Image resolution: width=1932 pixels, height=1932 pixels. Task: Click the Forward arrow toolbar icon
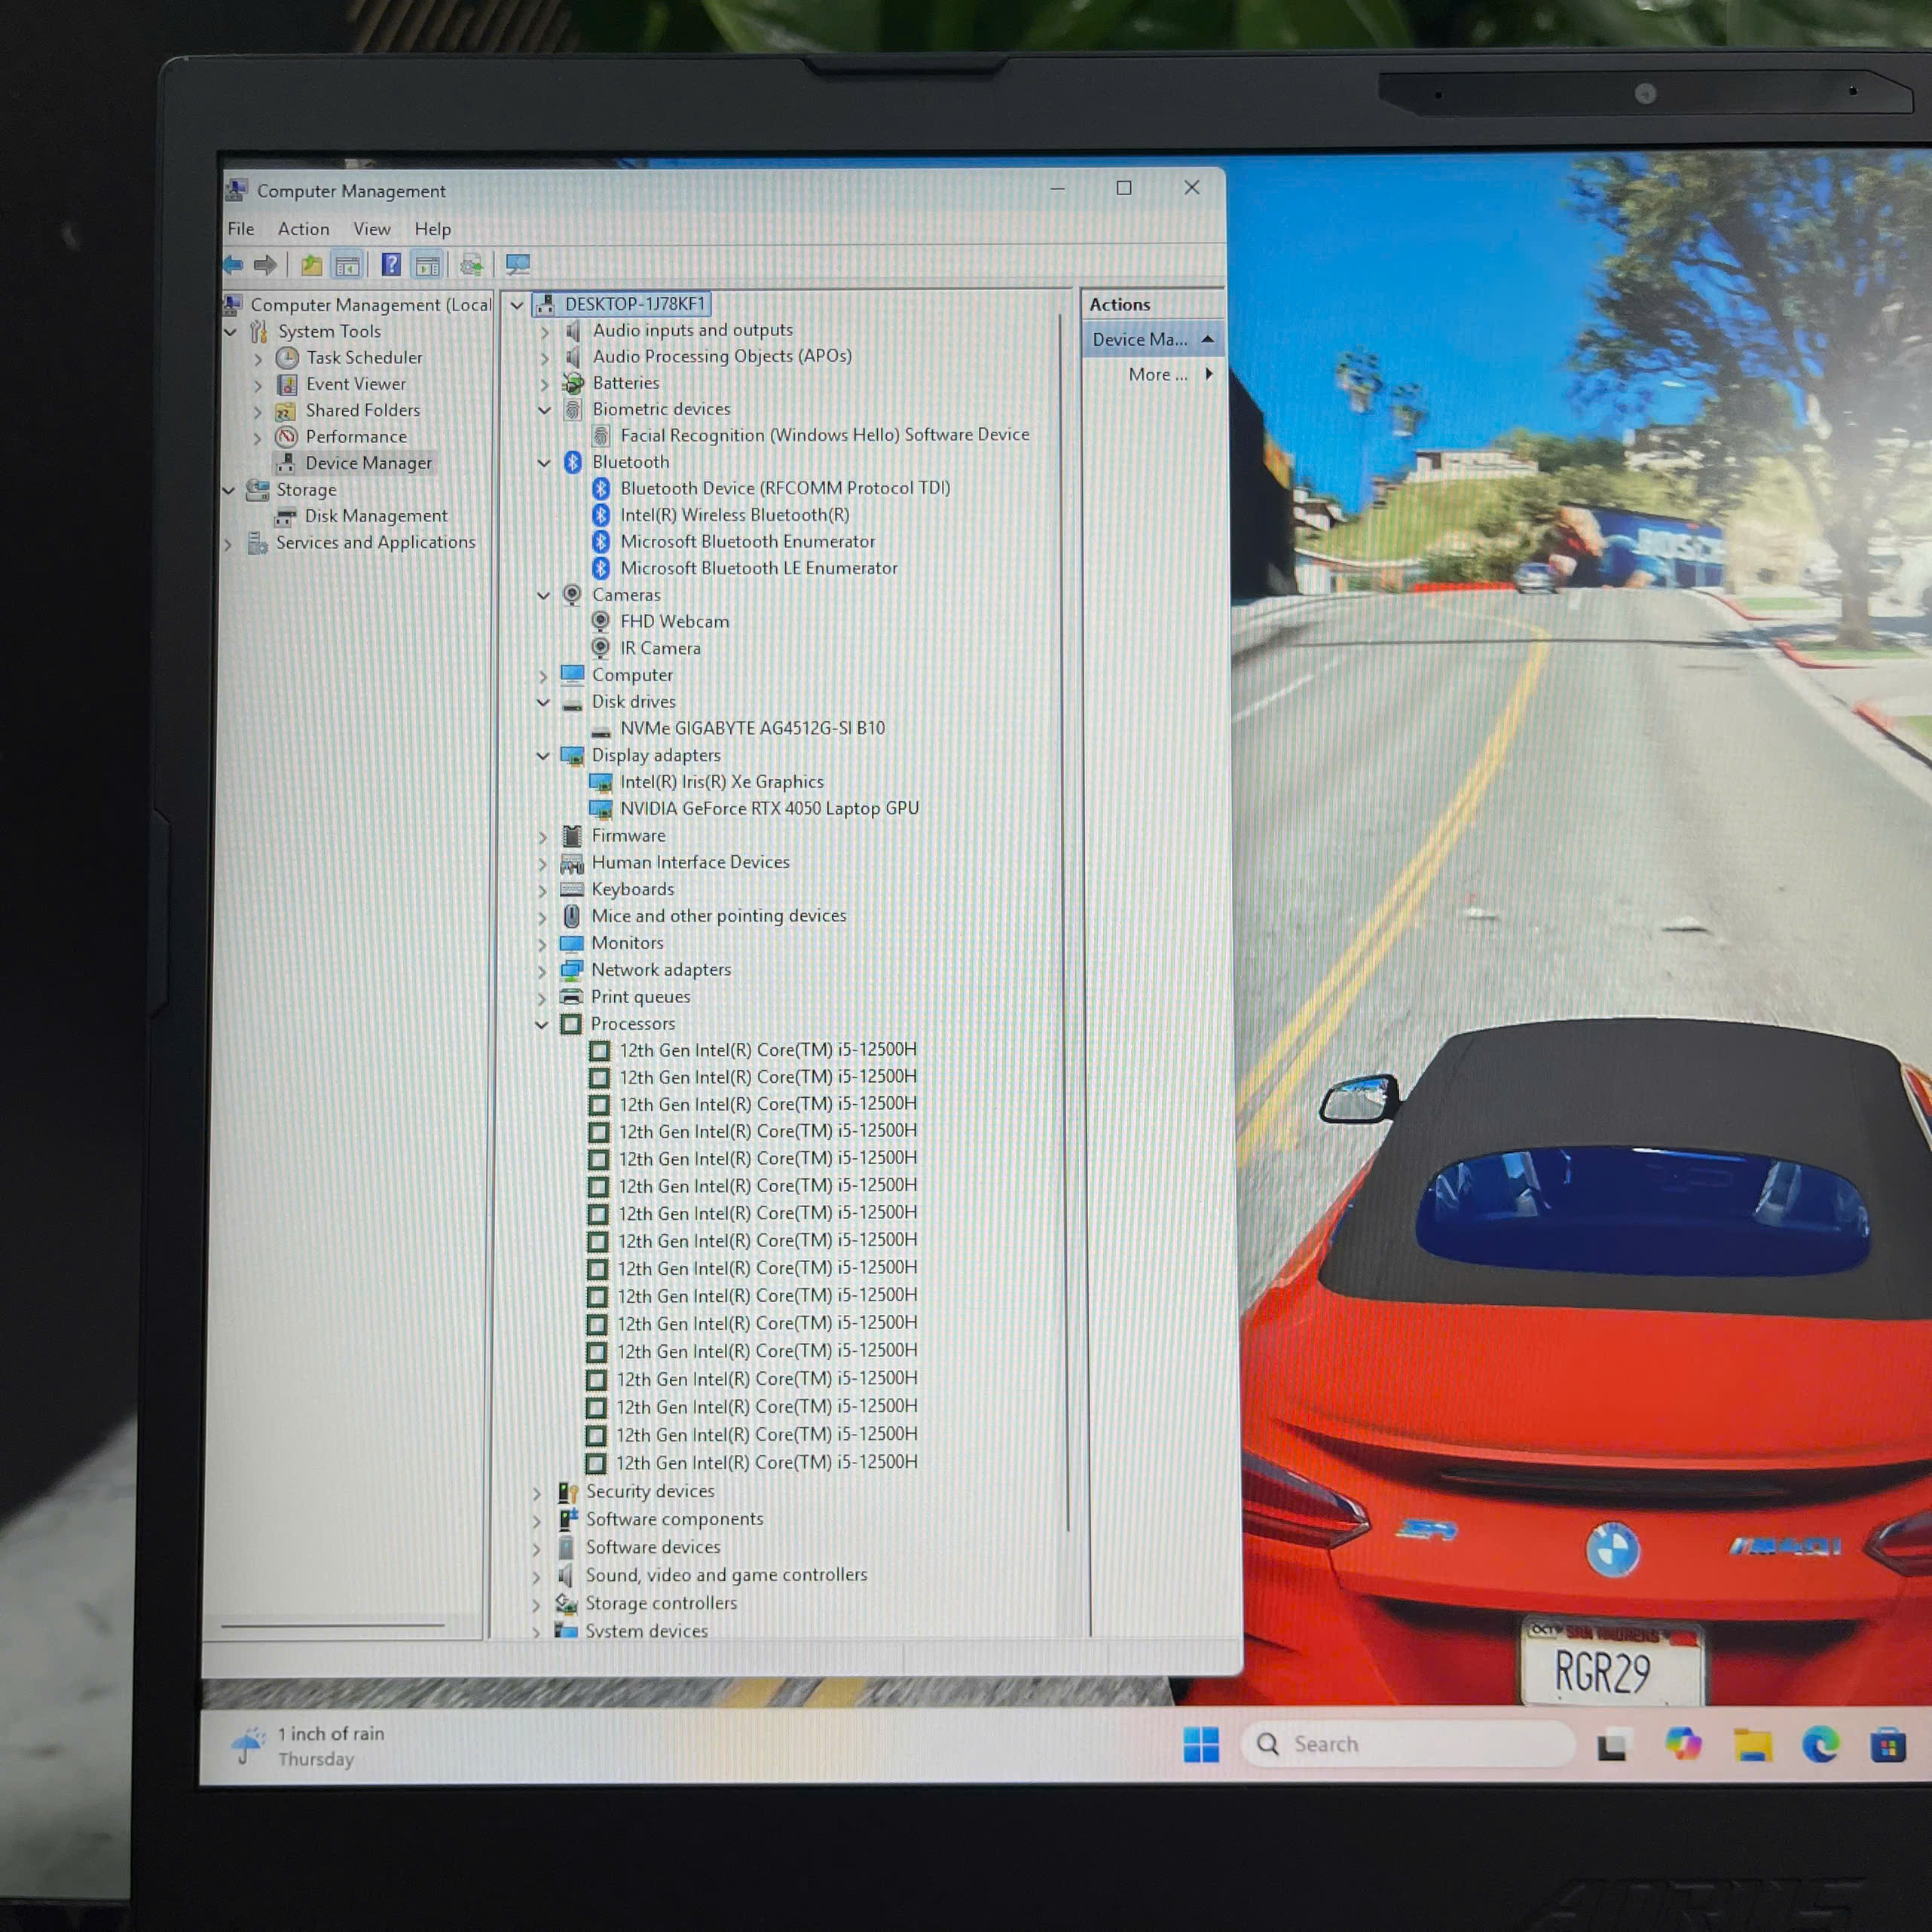(x=265, y=265)
